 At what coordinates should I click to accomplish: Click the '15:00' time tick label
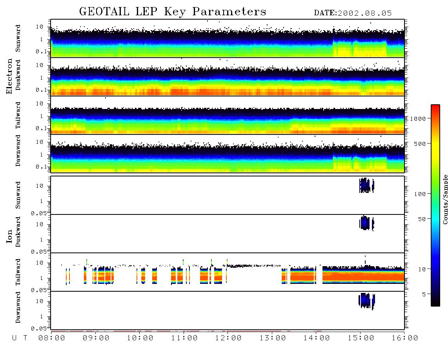pos(361,338)
